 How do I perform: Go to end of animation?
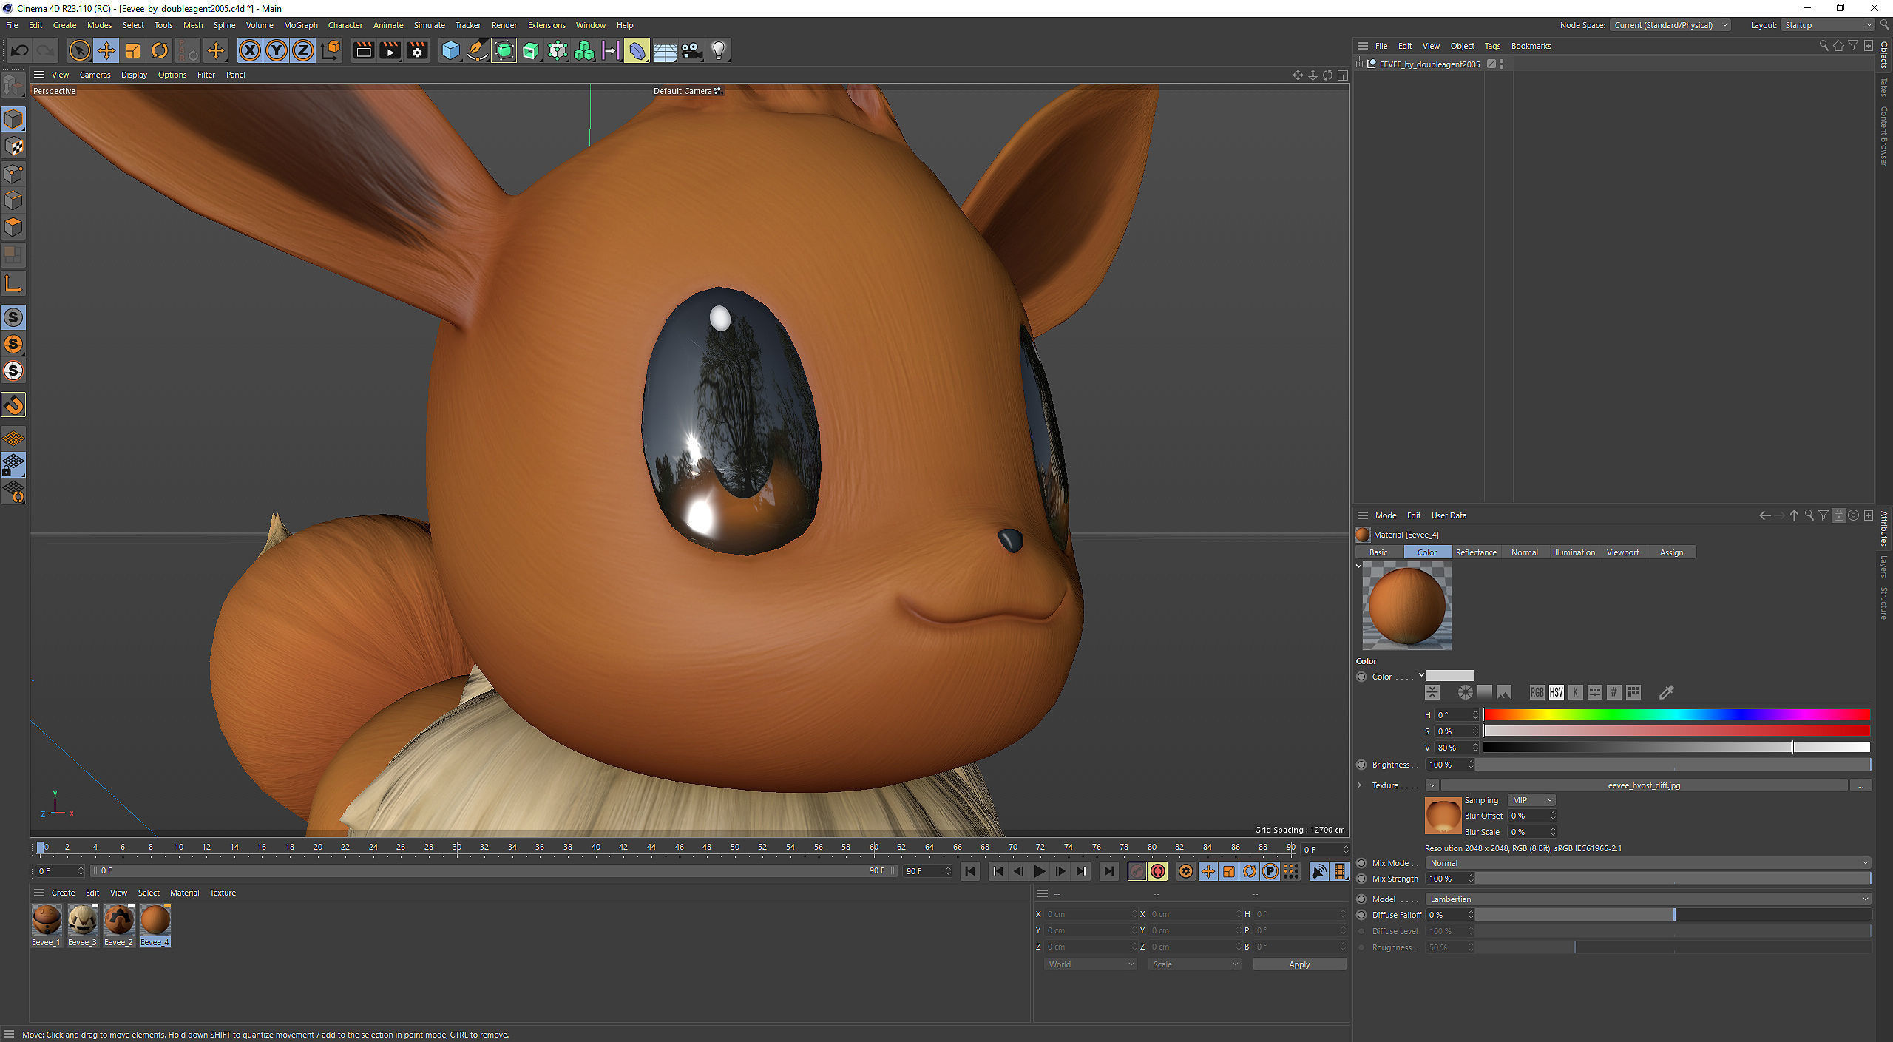(1108, 871)
